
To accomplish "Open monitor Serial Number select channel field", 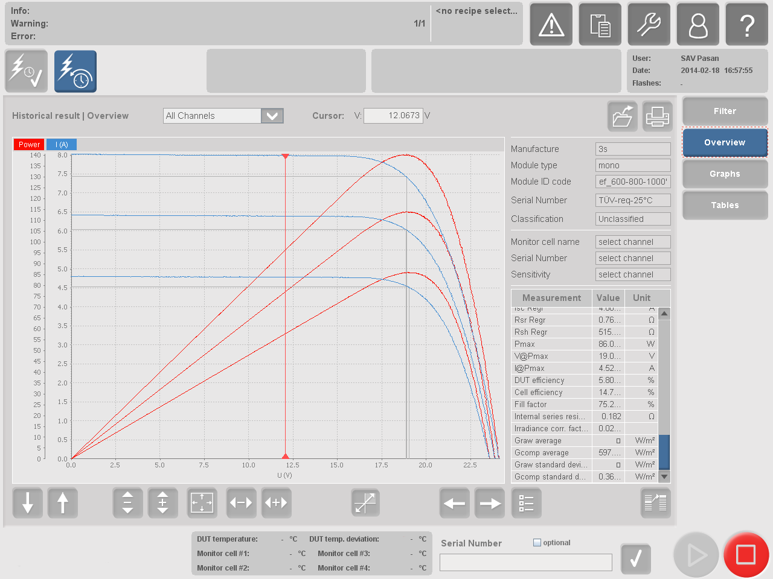I will pyautogui.click(x=633, y=258).
